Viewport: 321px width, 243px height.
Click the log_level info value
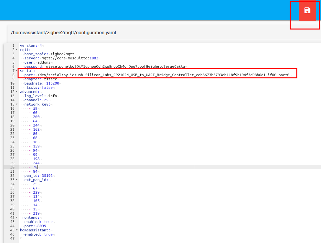tap(53, 96)
